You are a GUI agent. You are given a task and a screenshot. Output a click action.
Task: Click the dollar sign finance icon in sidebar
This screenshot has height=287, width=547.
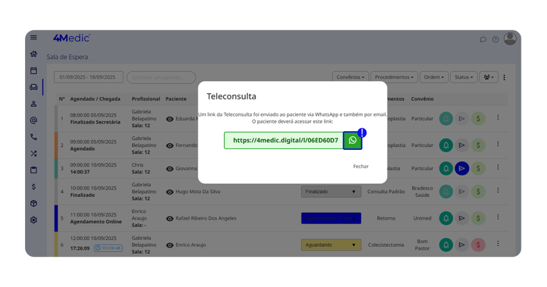[34, 187]
